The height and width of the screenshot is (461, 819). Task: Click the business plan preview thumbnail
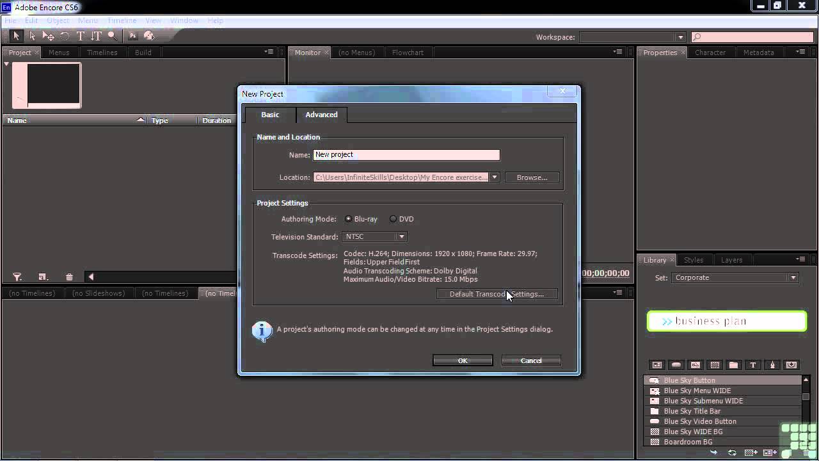click(727, 321)
